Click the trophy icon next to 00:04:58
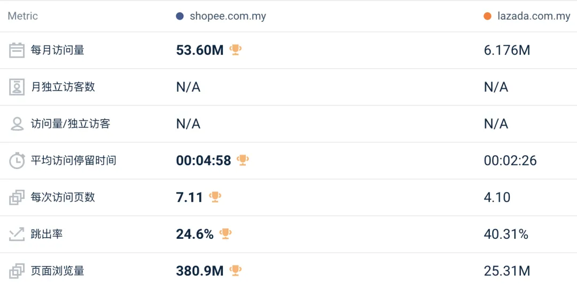 [x=243, y=160]
